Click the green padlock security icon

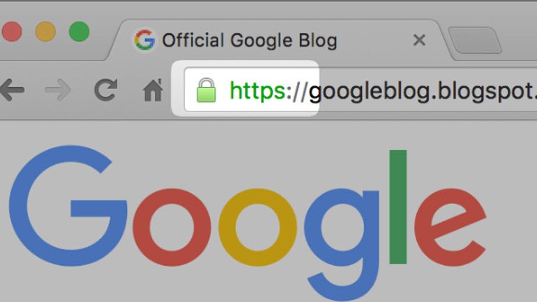206,90
